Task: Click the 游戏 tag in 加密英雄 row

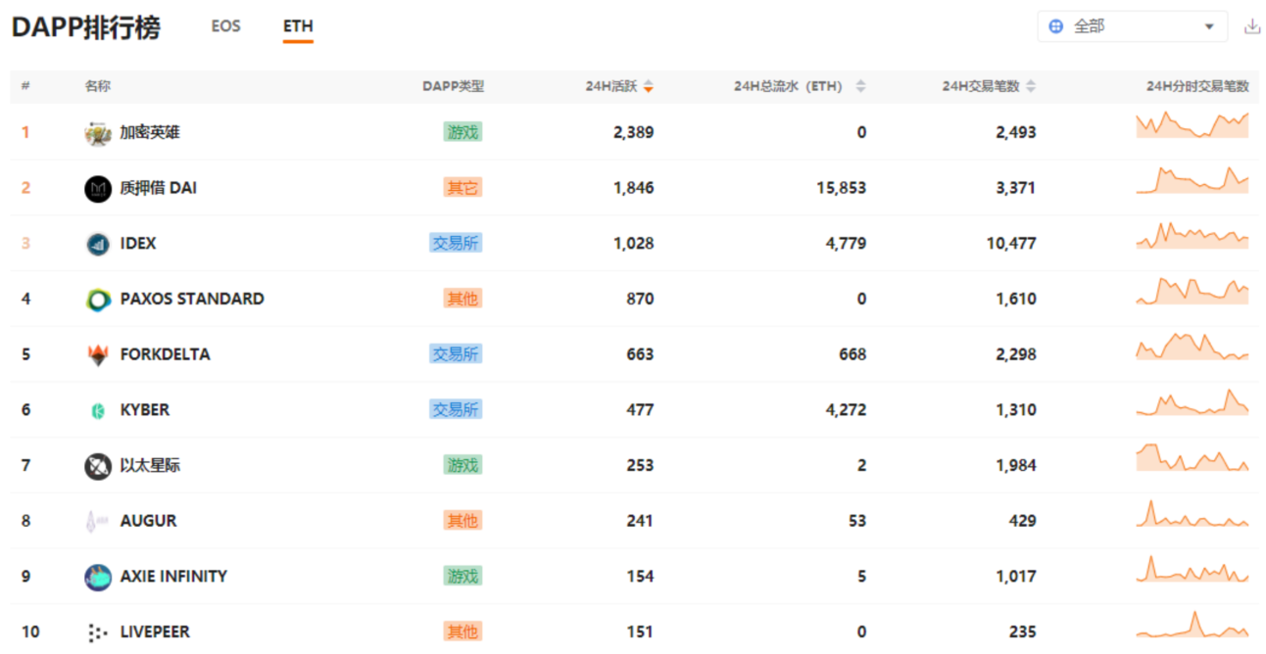Action: click(463, 132)
